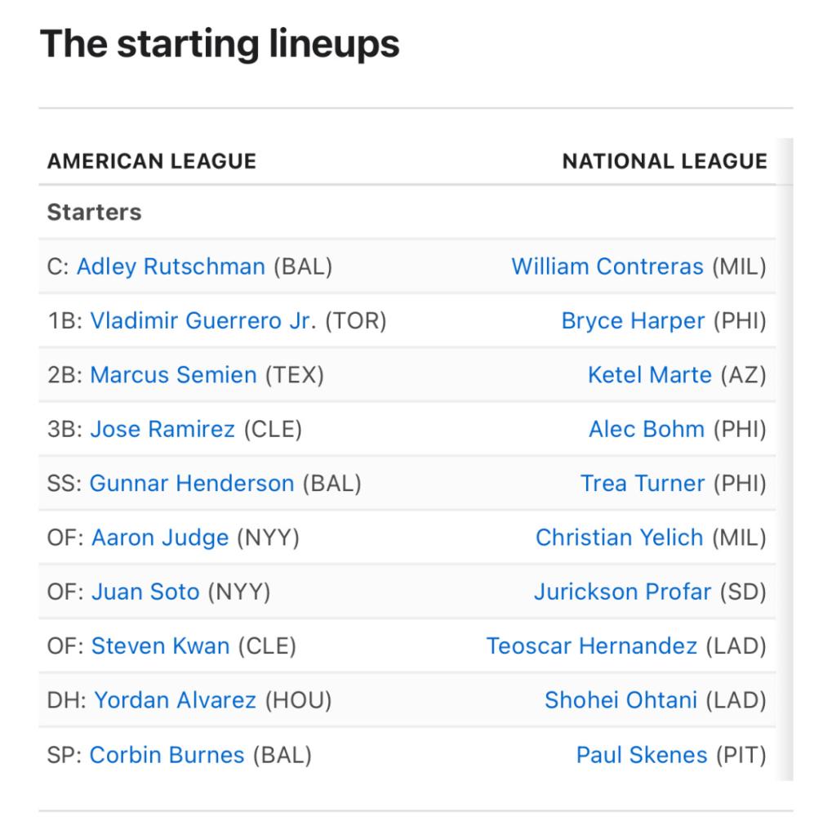The width and height of the screenshot is (832, 817).
Task: Open Bryce Harper's player page
Action: tap(633, 320)
